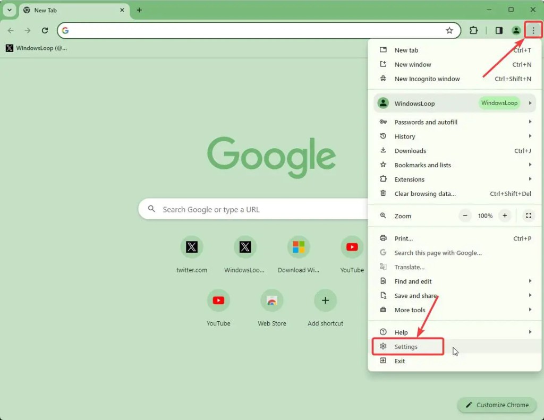
Task: Expand the Extensions submenu
Action: click(455, 179)
